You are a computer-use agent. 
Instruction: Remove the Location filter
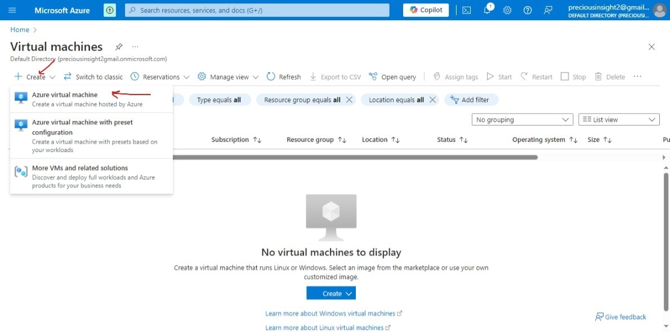click(x=432, y=100)
